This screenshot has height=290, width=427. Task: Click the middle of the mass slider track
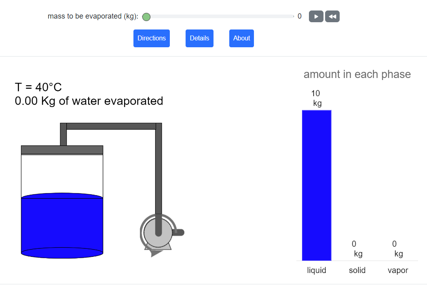[x=220, y=17]
